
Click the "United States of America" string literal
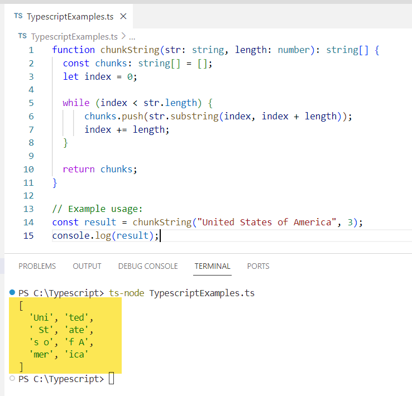click(x=267, y=223)
